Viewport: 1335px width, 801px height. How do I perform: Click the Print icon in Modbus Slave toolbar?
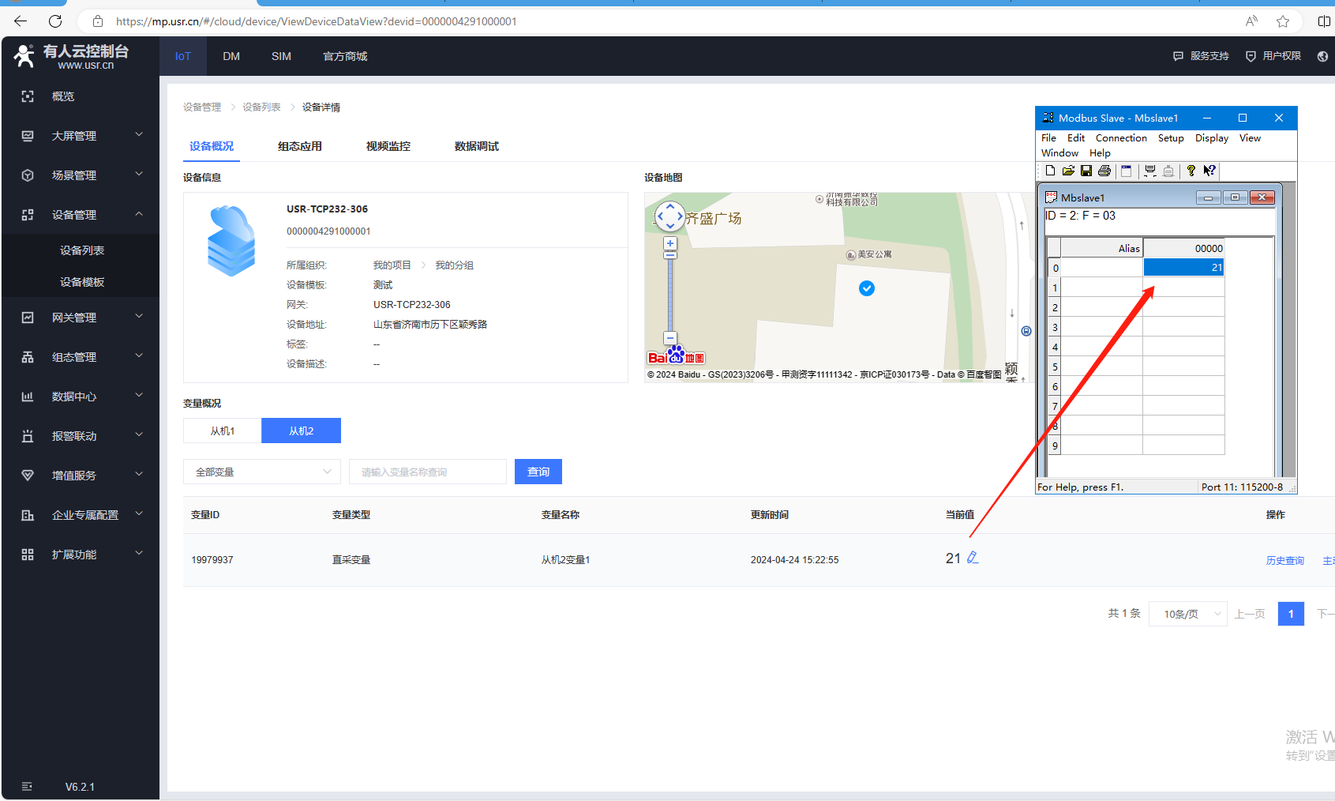pyautogui.click(x=1104, y=171)
